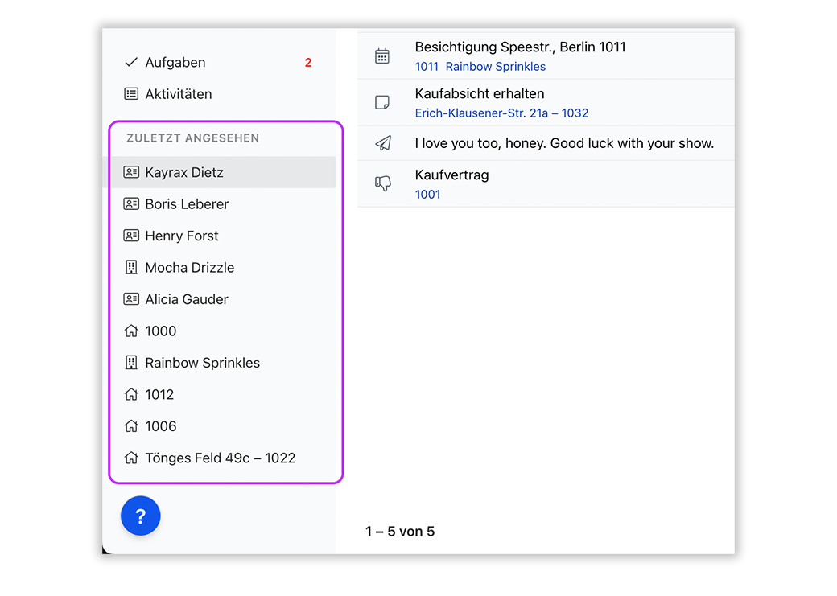Open property Tönges Feld 49c – 1022
837x596 pixels.
[x=220, y=458]
